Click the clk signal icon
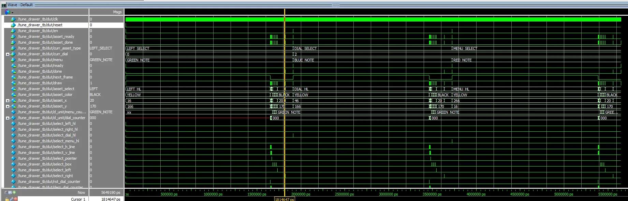The width and height of the screenshot is (628, 201). (x=13, y=19)
